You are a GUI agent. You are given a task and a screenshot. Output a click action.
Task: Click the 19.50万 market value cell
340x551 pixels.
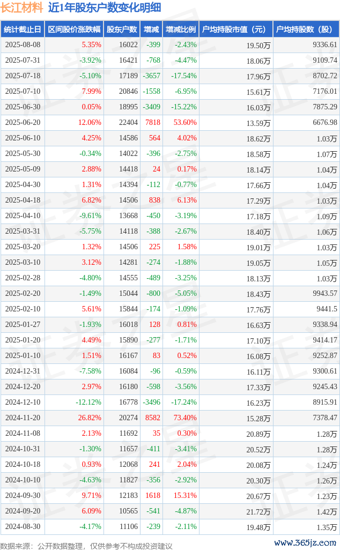(x=258, y=46)
